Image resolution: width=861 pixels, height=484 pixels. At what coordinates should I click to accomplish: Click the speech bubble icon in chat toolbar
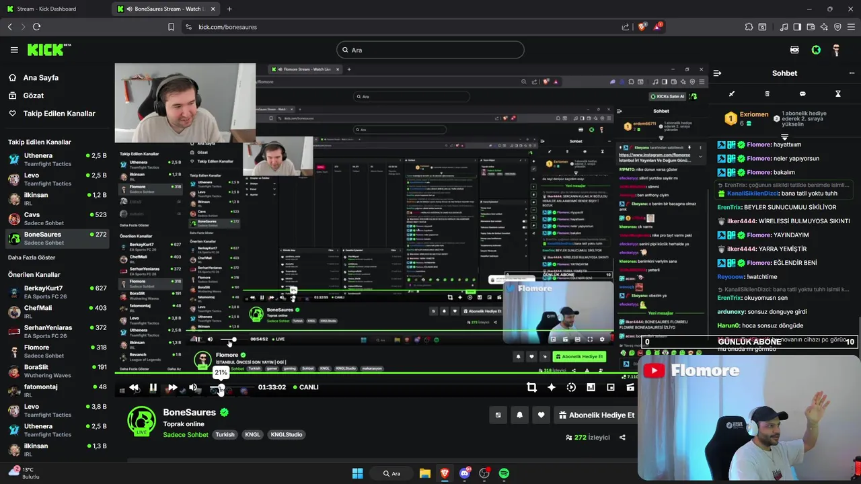pos(802,94)
